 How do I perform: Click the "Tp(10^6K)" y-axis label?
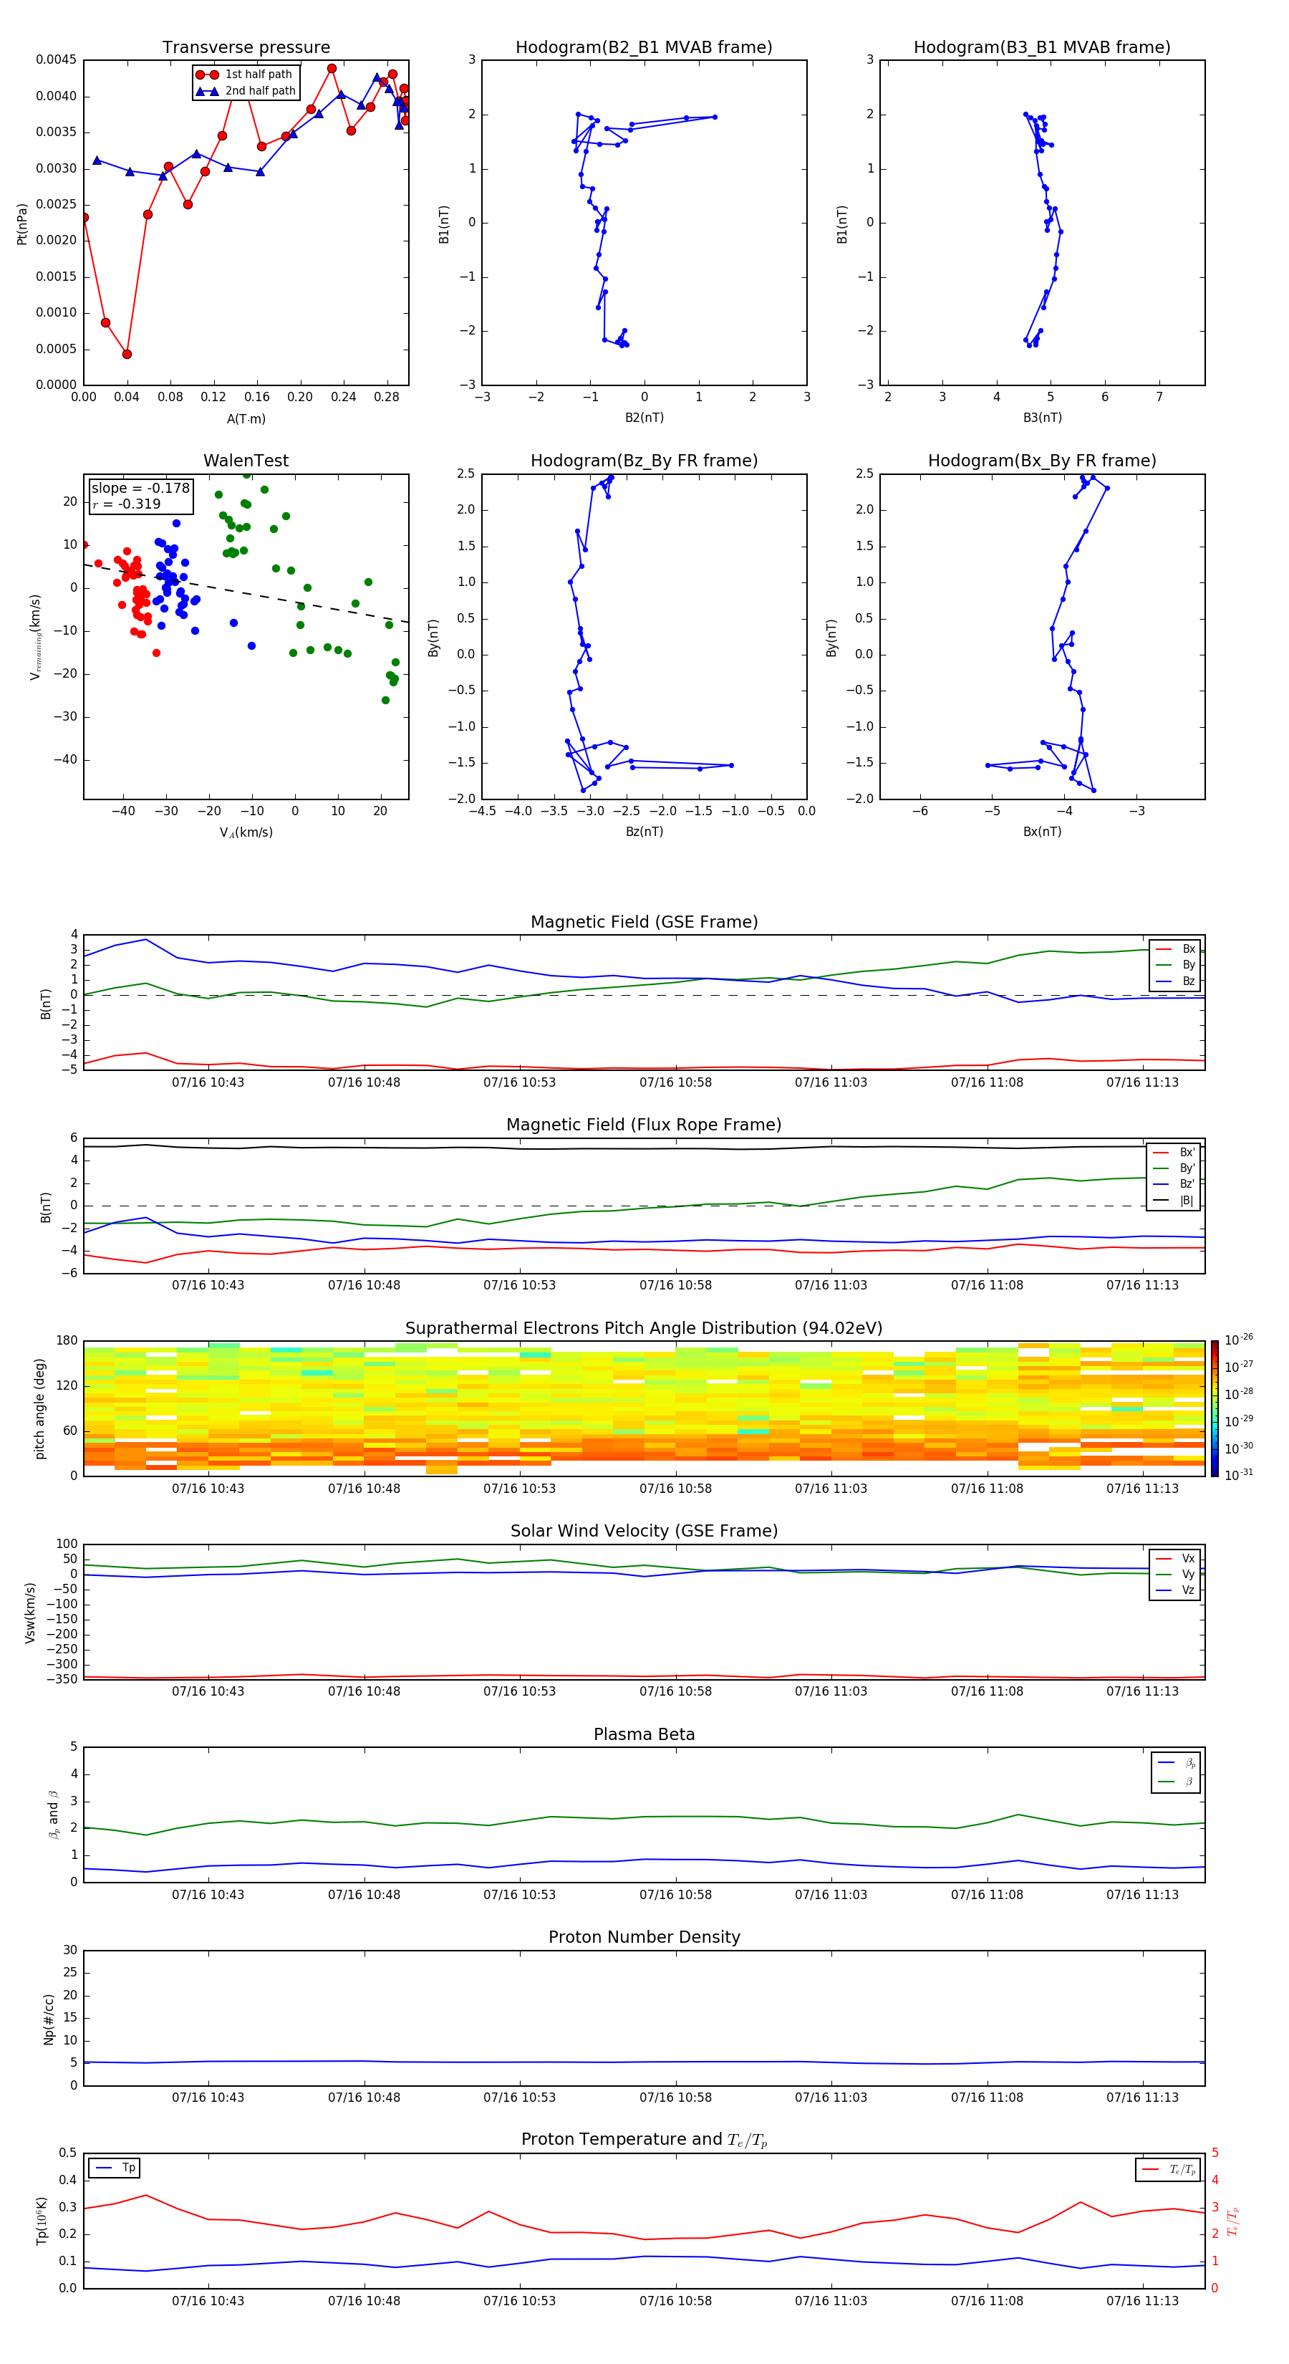(42, 2221)
